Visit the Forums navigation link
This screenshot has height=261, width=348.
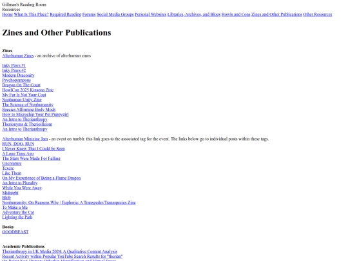point(89,14)
